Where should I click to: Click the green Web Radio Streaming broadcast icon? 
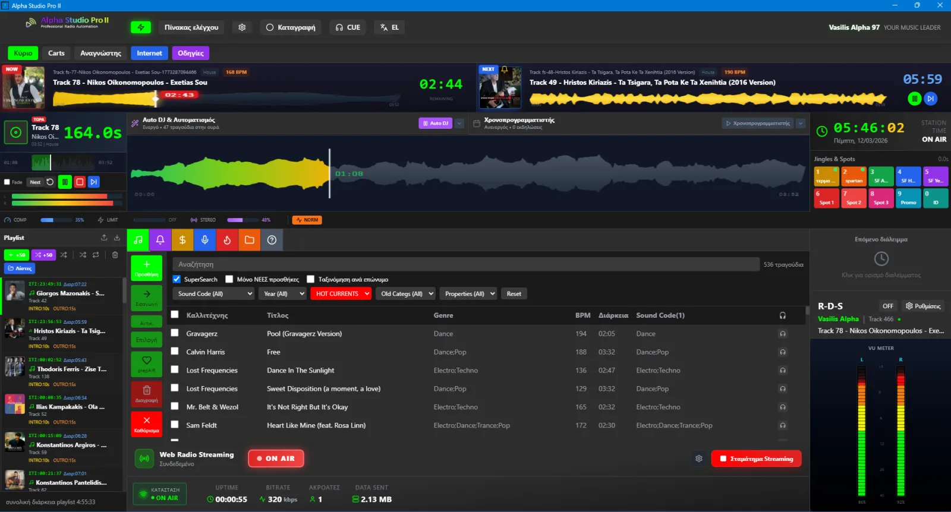[x=144, y=459]
